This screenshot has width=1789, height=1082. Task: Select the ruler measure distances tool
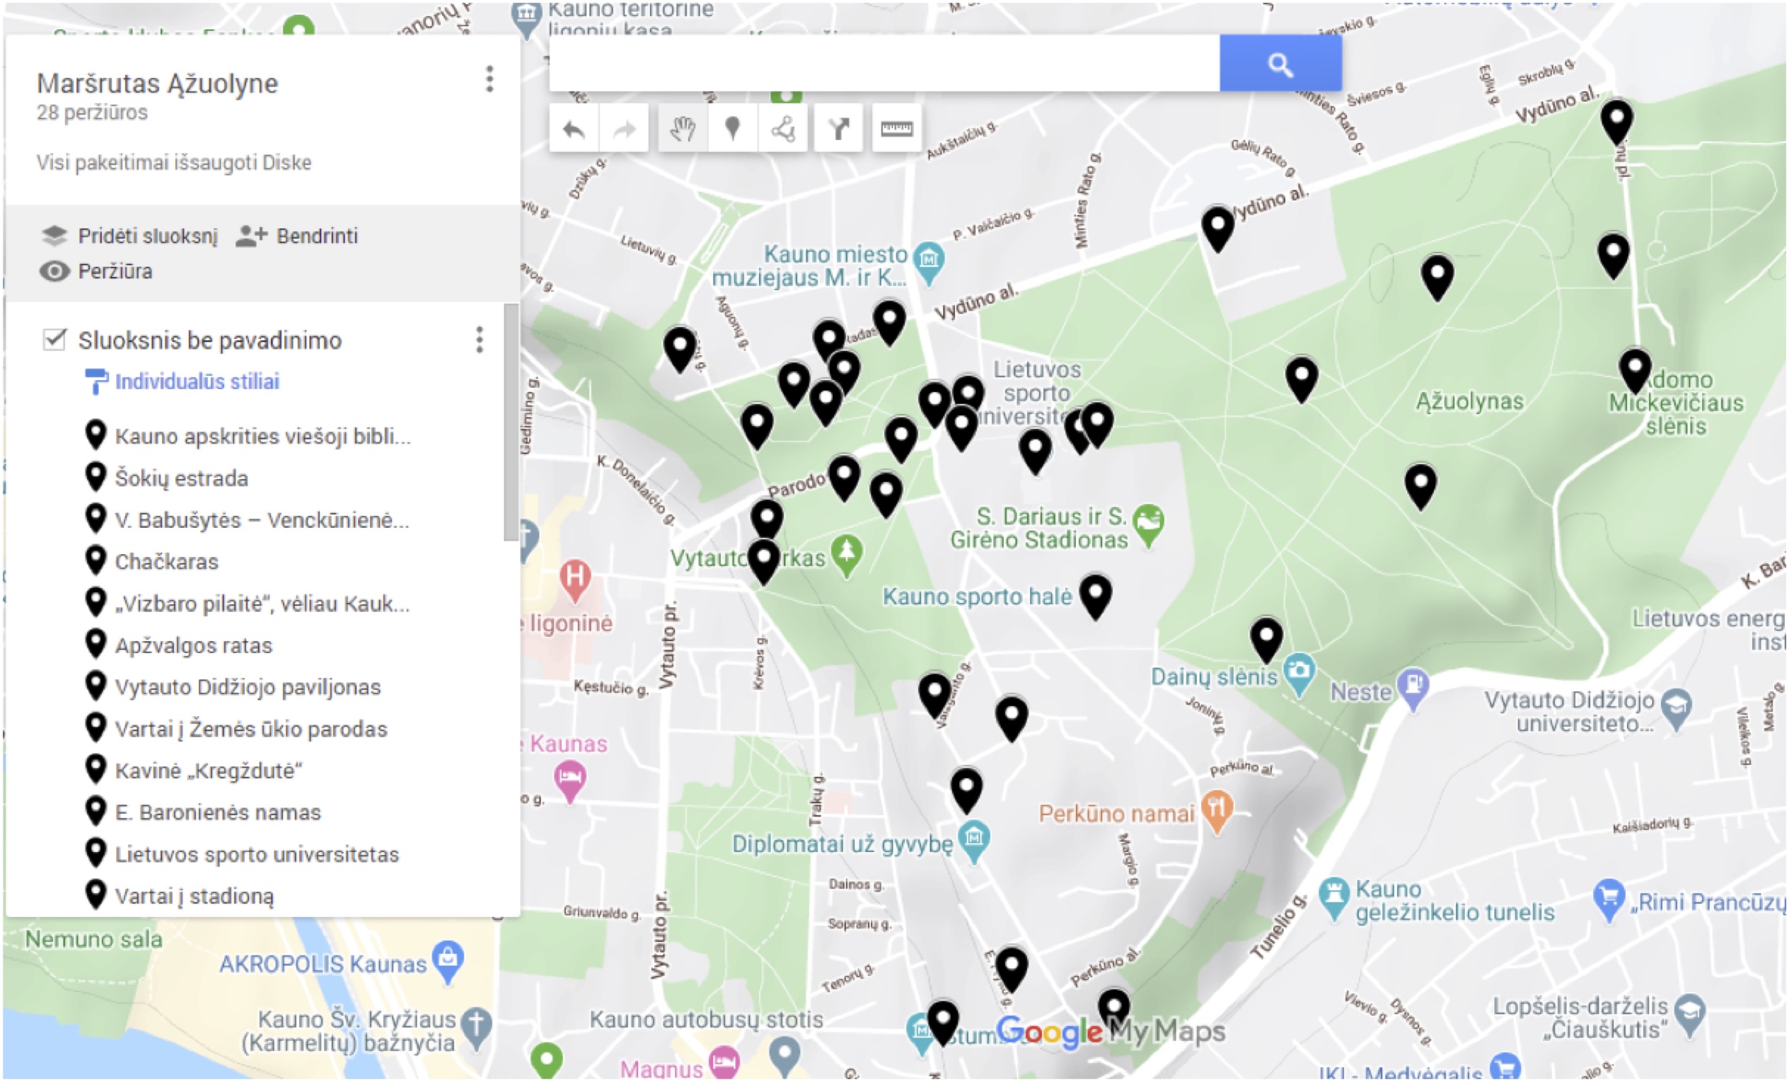(x=897, y=130)
